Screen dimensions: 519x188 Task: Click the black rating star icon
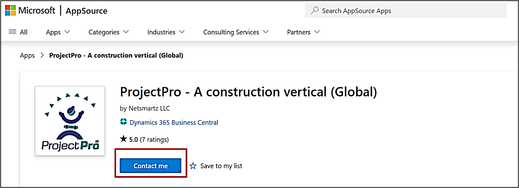[123, 139]
